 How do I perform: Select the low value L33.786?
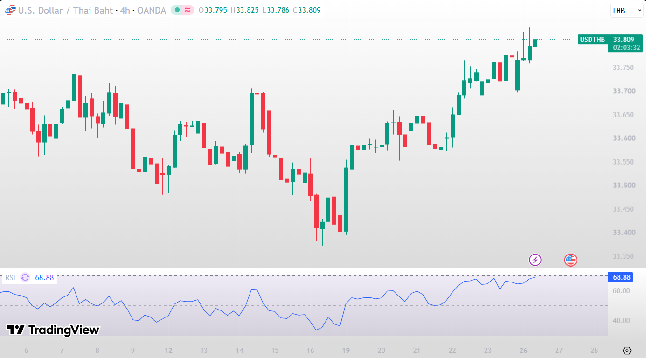[275, 10]
